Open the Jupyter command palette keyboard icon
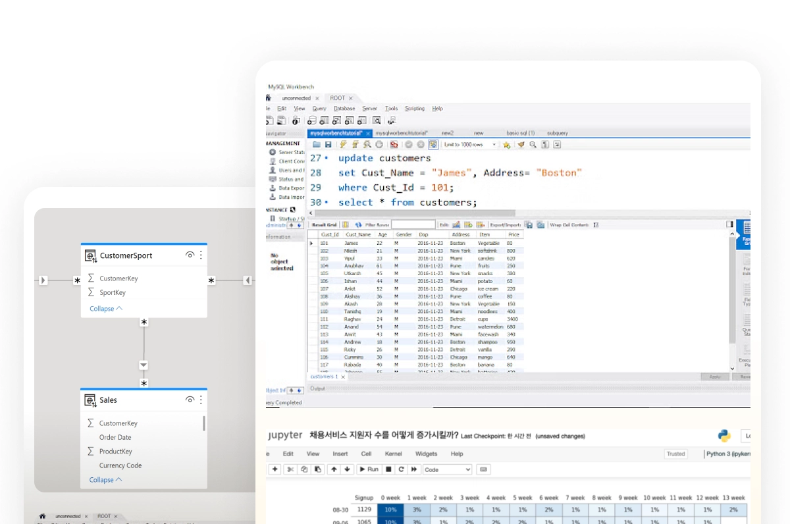 (484, 469)
